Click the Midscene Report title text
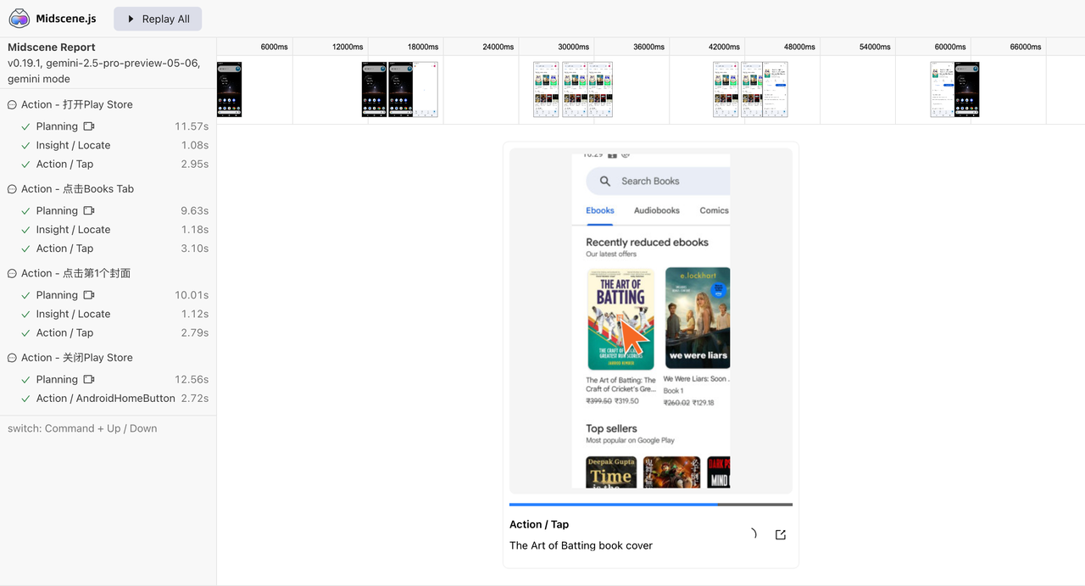The width and height of the screenshot is (1085, 586). (x=52, y=47)
